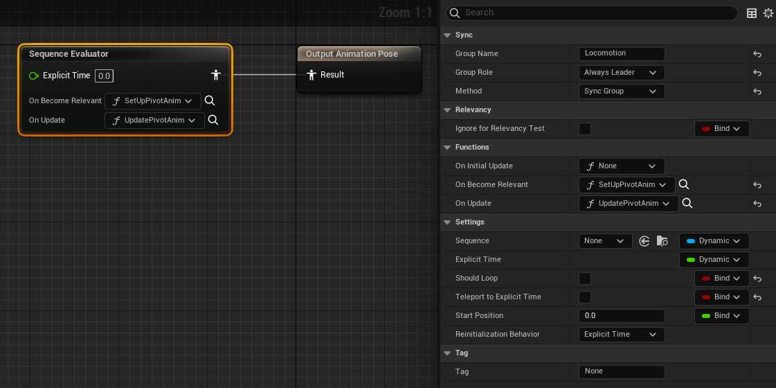
Task: Open the details panel settings gear
Action: 768,13
